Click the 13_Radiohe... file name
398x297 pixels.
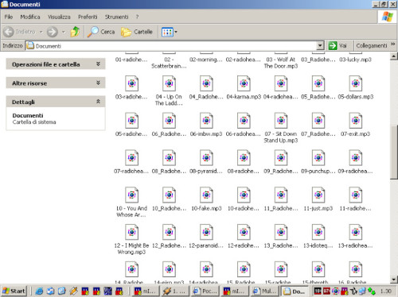281,245
